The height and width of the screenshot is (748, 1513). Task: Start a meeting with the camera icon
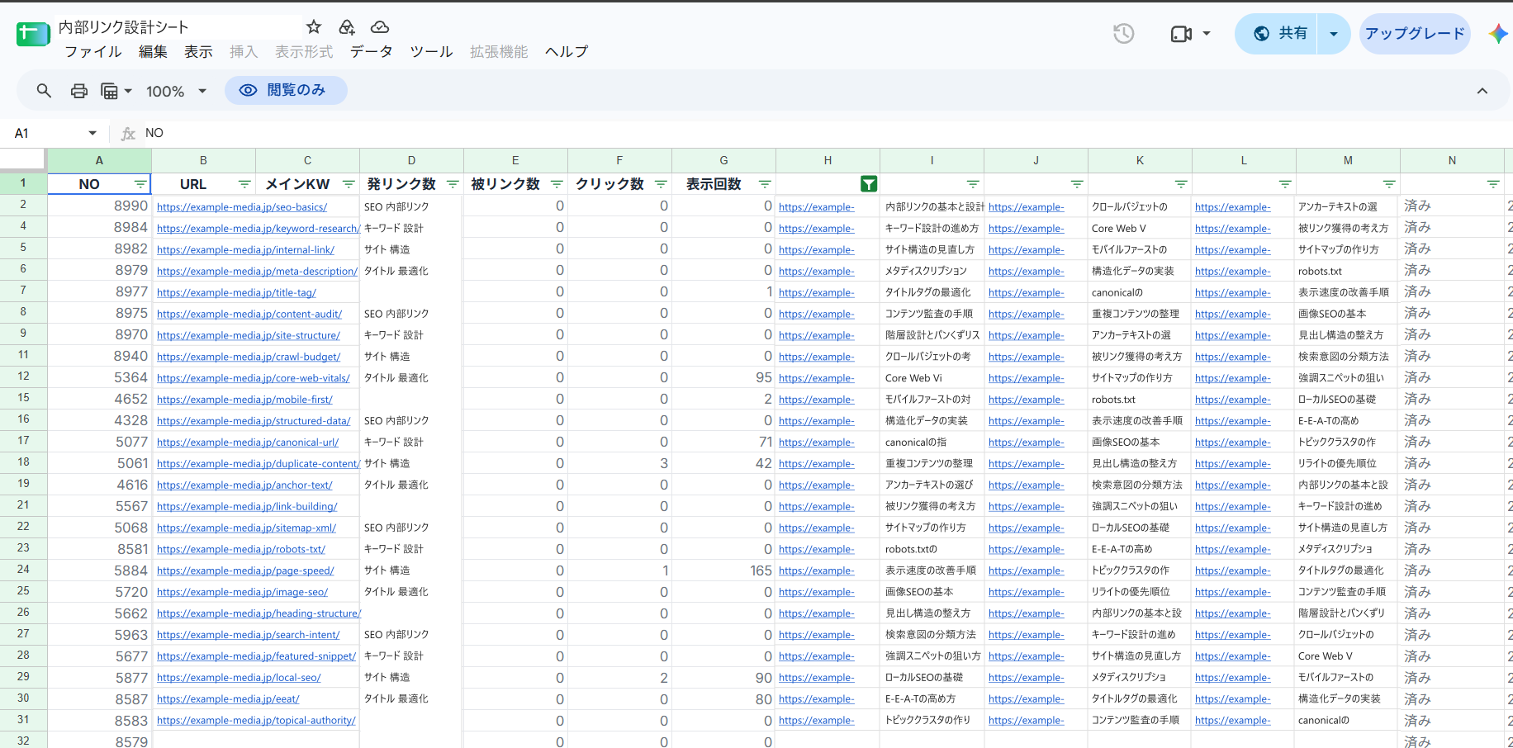[1181, 34]
